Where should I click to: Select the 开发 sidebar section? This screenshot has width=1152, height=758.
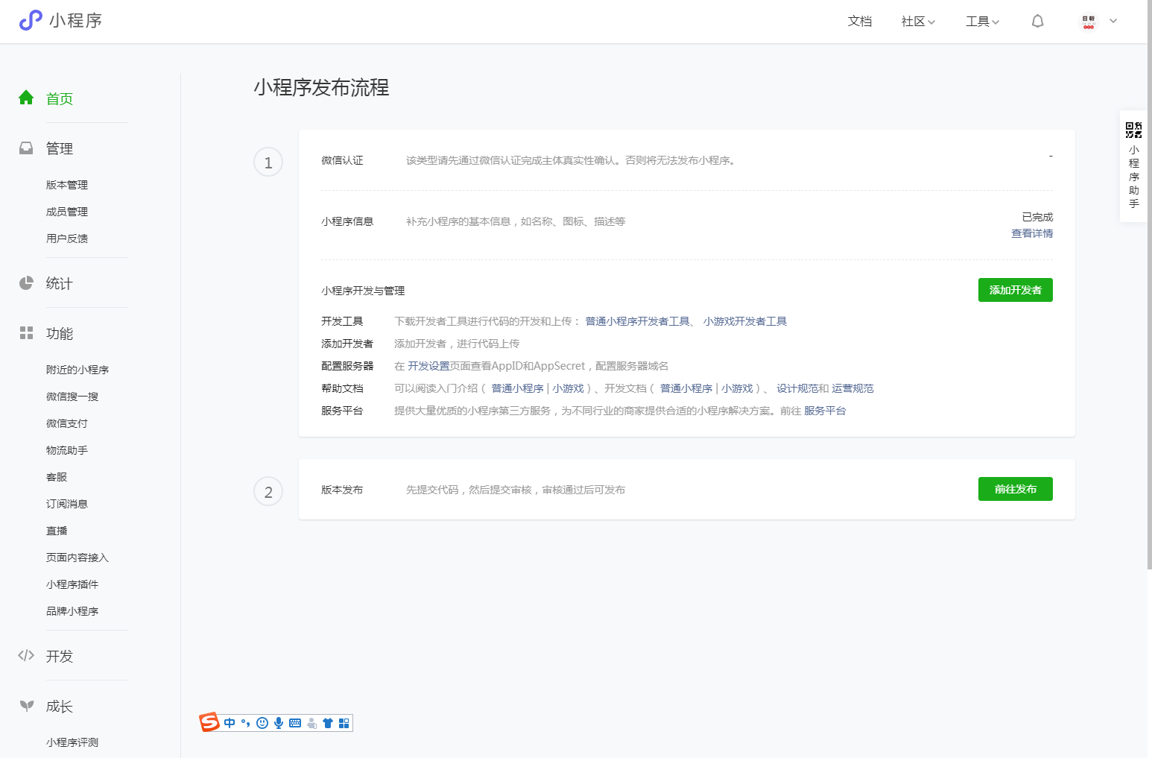pyautogui.click(x=60, y=656)
